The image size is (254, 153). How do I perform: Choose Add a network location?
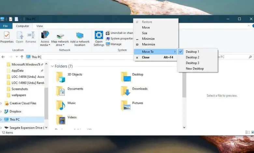coord(80,39)
